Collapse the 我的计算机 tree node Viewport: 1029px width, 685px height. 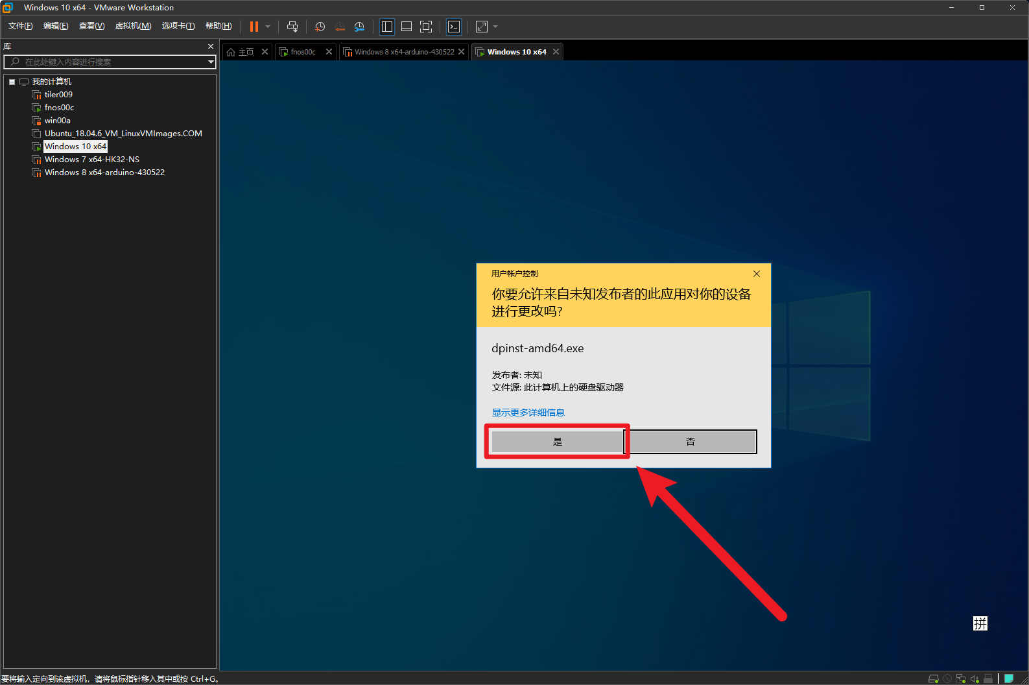pos(12,82)
